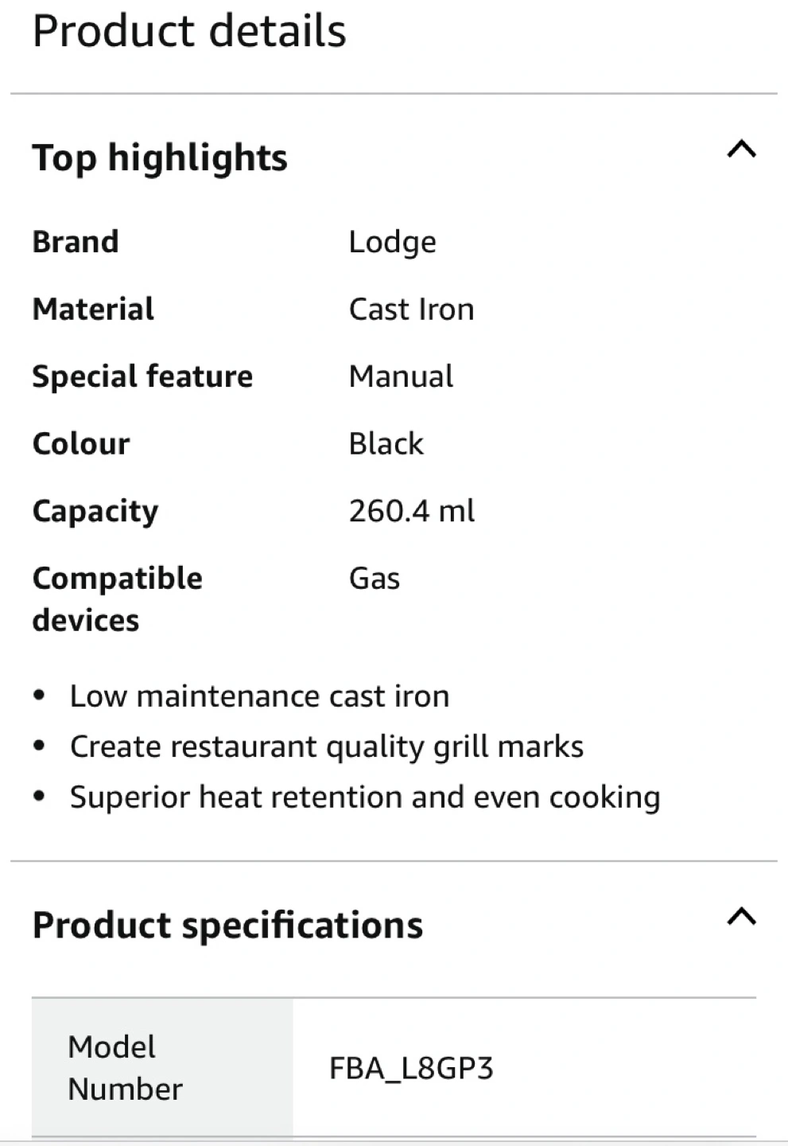Click the Top highlights heading
Image resolution: width=788 pixels, height=1146 pixels.
coord(160,158)
